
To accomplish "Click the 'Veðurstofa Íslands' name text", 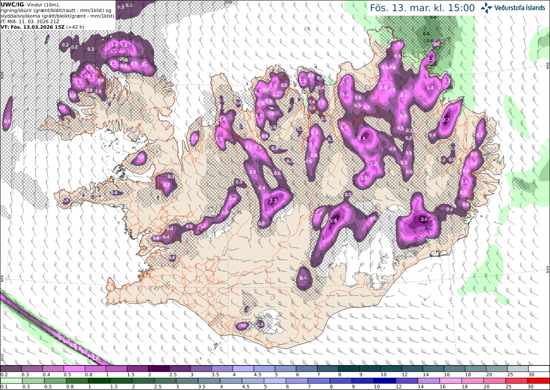I will coord(519,8).
